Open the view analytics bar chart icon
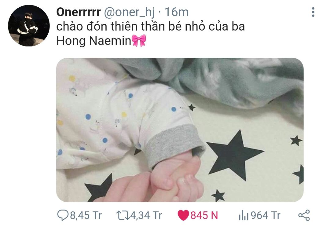The image size is (330, 227). 244,216
